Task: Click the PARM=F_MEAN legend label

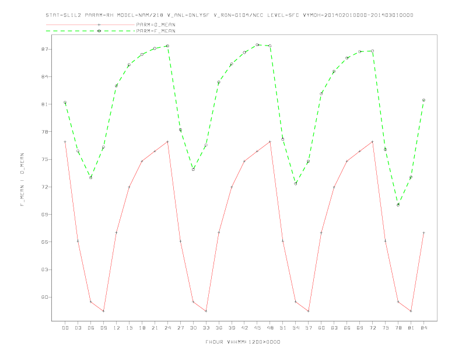Action: [156, 31]
